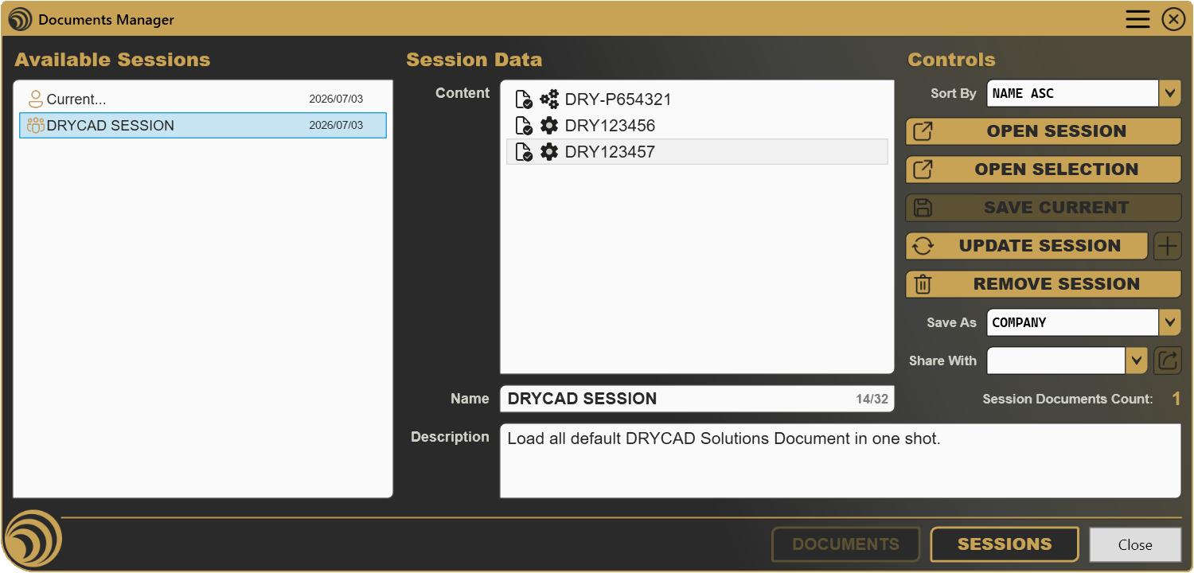Click the refresh icon on Update Session
This screenshot has width=1194, height=573.
(923, 246)
